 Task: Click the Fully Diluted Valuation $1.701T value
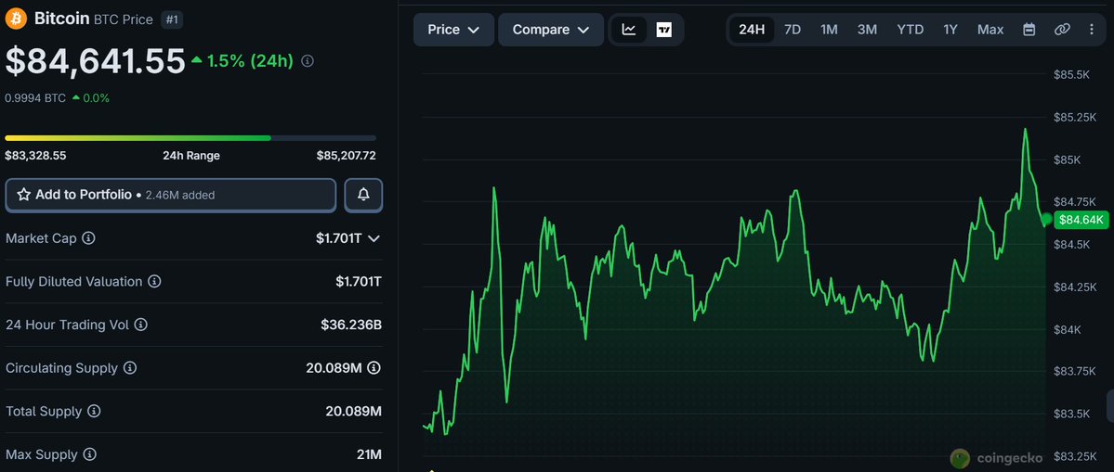point(359,282)
